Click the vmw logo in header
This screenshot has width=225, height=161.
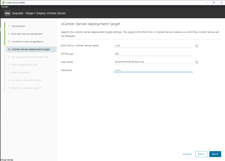(7, 13)
